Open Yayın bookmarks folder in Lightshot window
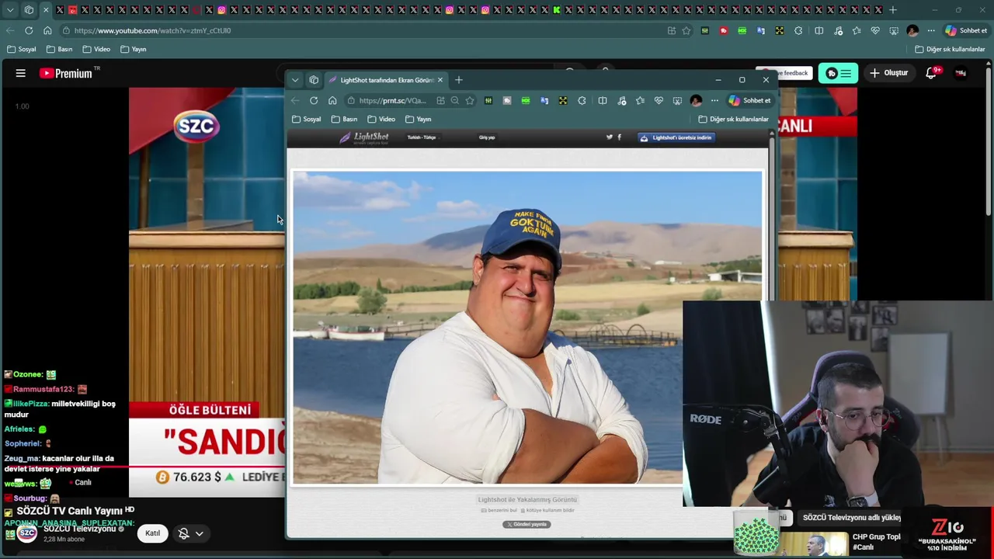This screenshot has width=994, height=559. click(x=418, y=119)
